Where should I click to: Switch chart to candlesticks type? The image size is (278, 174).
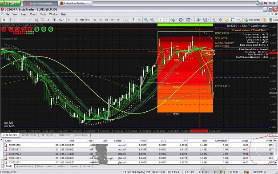[133, 20]
